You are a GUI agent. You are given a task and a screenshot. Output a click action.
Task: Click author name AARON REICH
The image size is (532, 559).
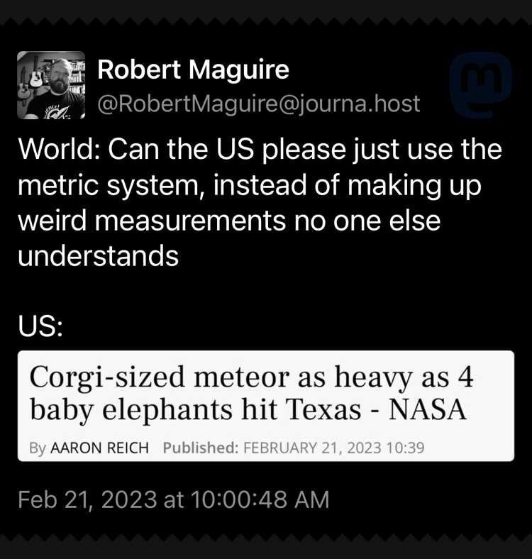(x=99, y=448)
